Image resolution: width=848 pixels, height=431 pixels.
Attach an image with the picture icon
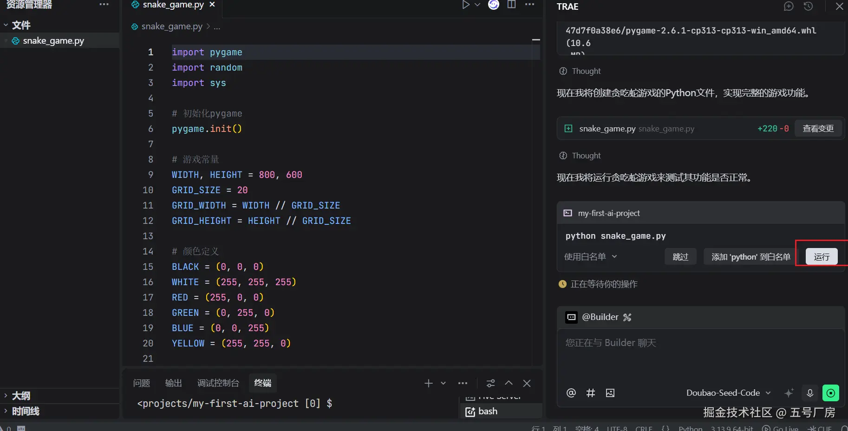coord(610,393)
